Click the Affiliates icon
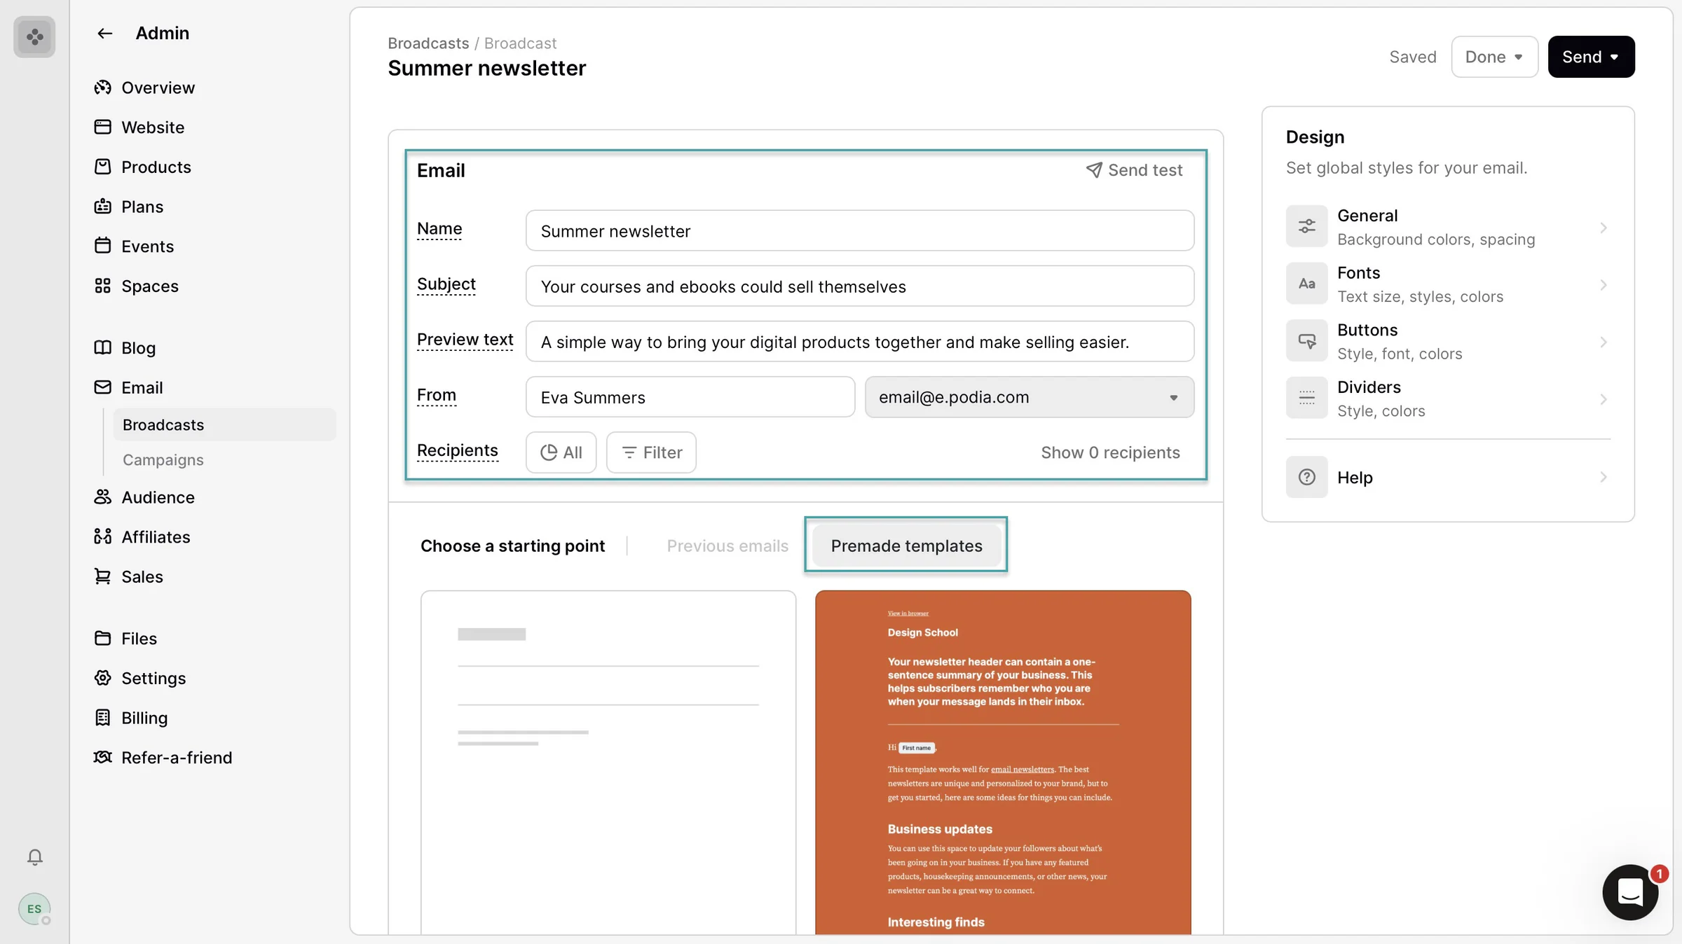 103,537
